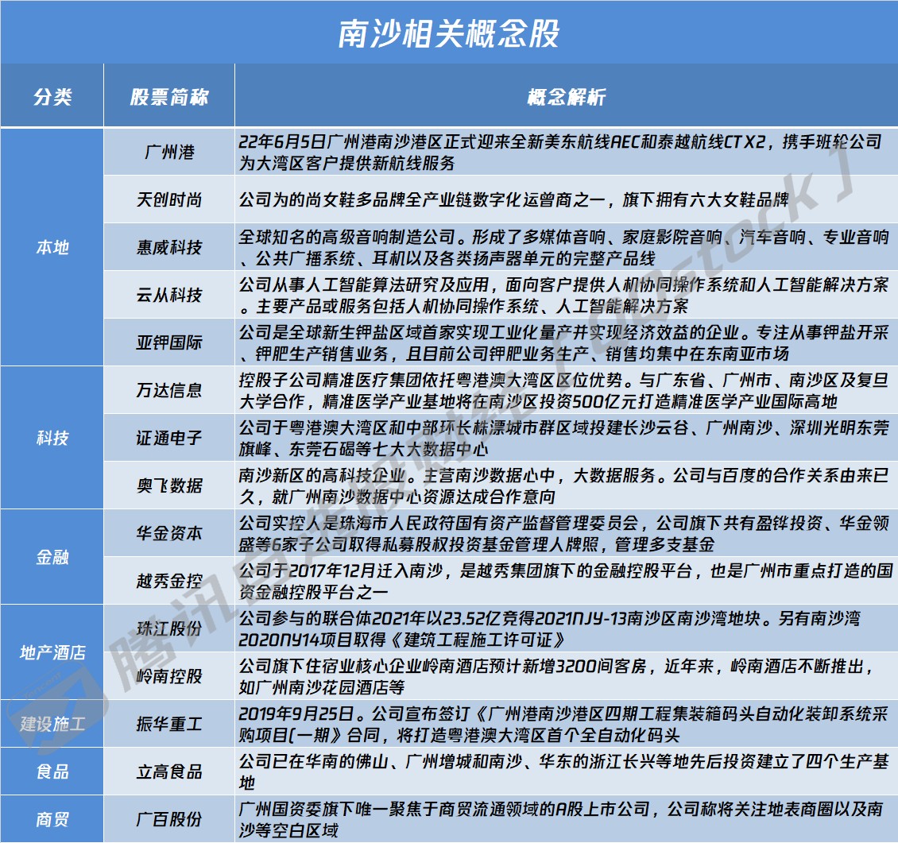898x843 pixels.
Task: Click 奥飞数据 description about 百度的合作关系
Action: coord(564,485)
